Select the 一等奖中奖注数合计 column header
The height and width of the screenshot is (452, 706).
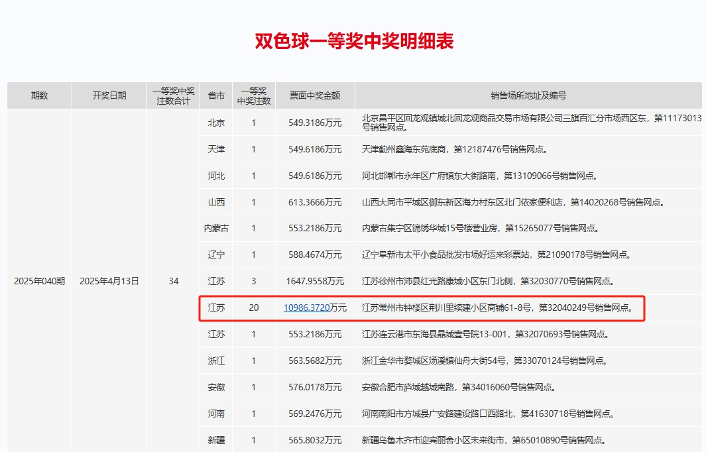pyautogui.click(x=173, y=95)
